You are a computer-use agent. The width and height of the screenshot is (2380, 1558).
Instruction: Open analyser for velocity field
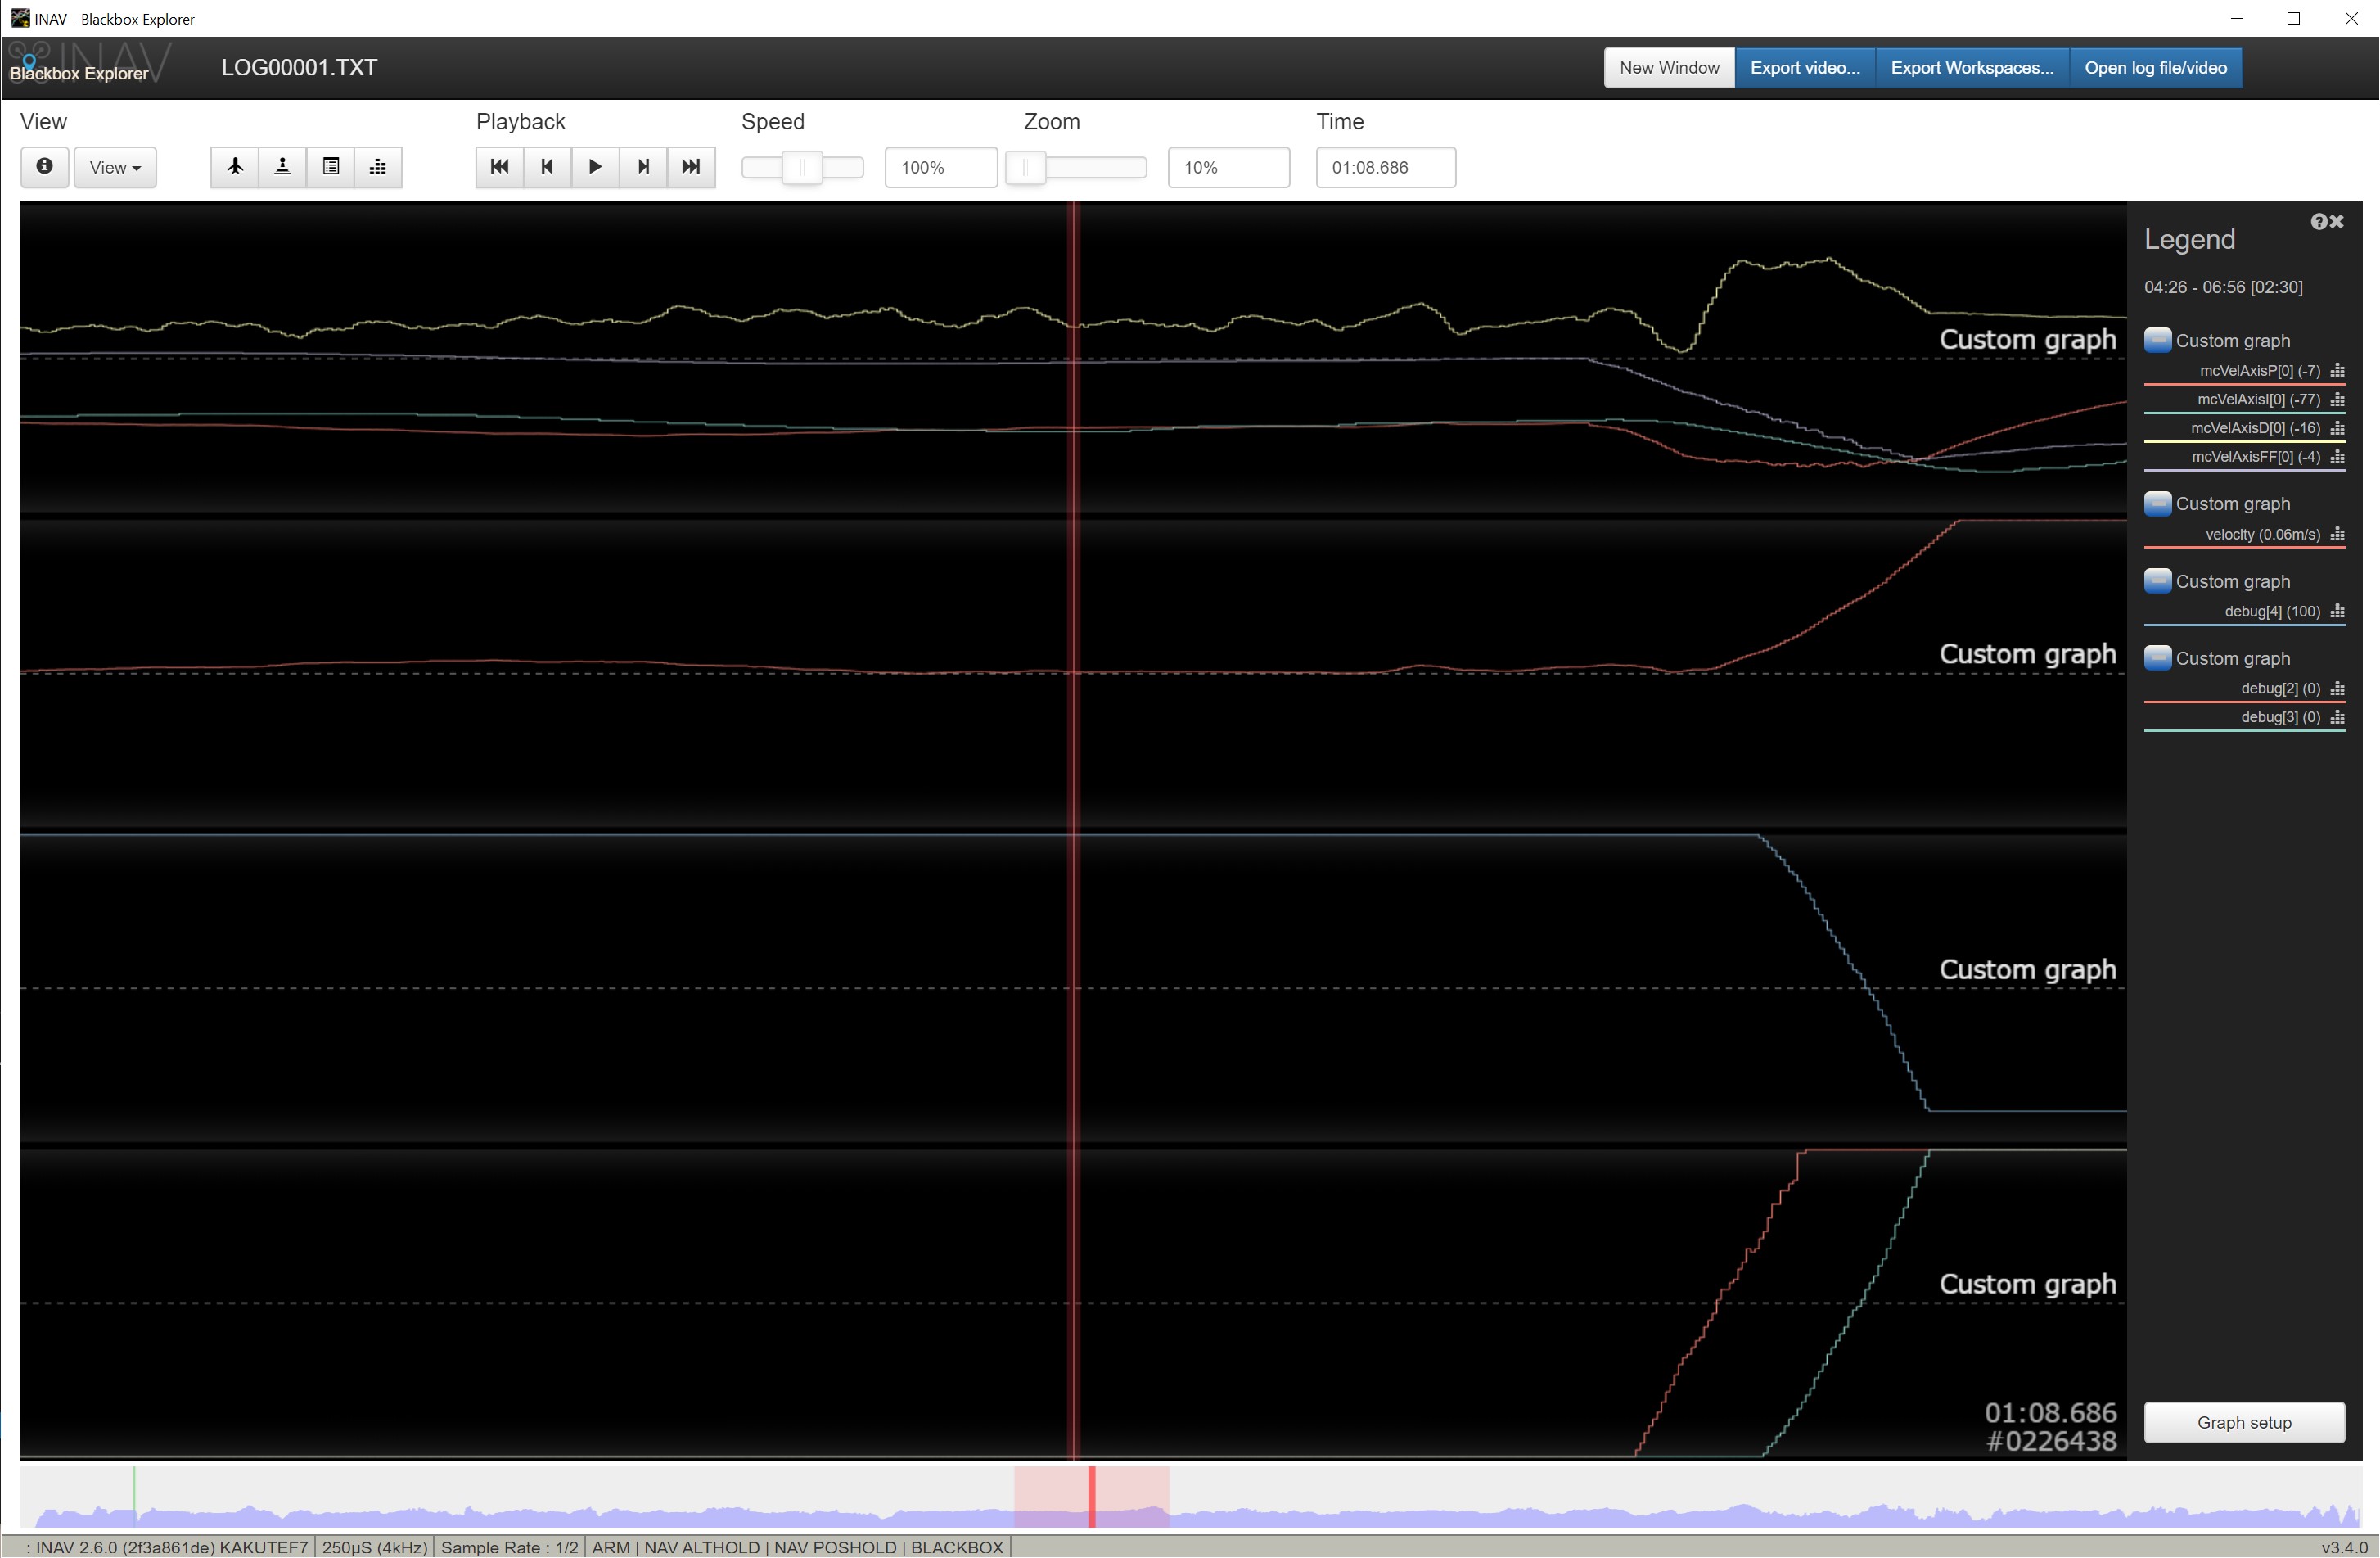click(x=2337, y=535)
